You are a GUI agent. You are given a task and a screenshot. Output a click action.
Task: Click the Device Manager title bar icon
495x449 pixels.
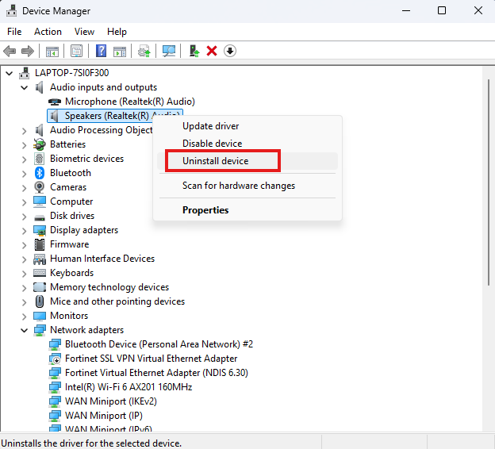pyautogui.click(x=12, y=11)
